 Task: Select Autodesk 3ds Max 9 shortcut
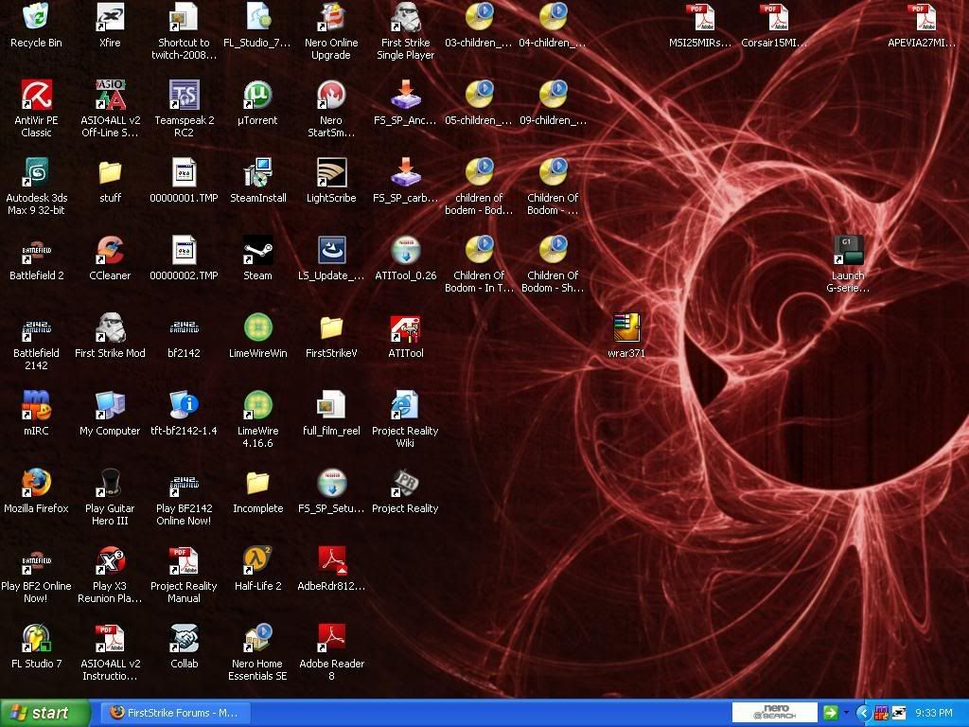point(36,172)
